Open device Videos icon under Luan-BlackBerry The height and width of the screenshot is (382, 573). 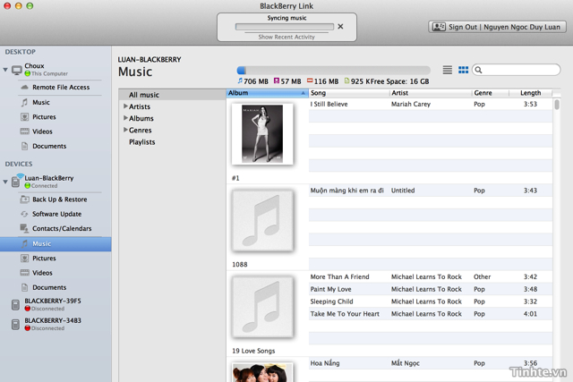pos(24,273)
